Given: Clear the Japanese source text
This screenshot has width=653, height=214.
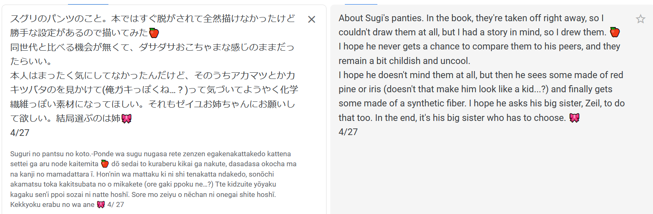Looking at the screenshot, I should [x=311, y=19].
